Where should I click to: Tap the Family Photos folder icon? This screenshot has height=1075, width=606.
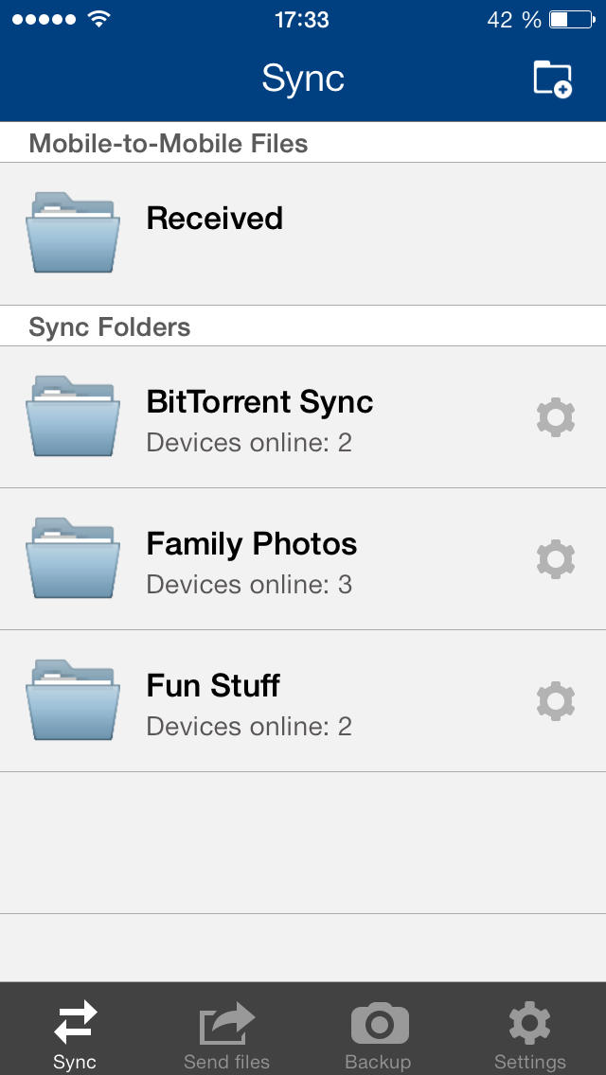[73, 558]
